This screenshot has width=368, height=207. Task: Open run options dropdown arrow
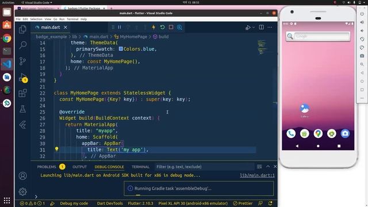coord(254,28)
